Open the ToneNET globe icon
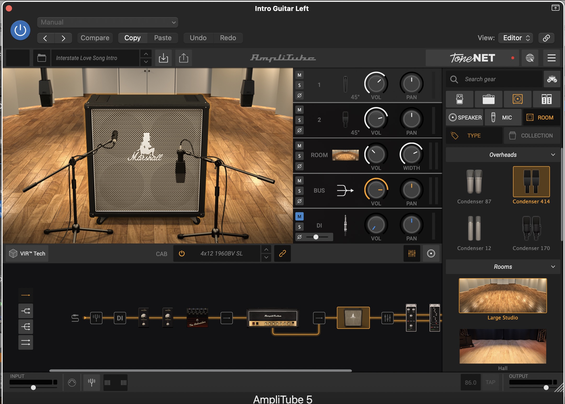The height and width of the screenshot is (404, 565). click(x=530, y=58)
